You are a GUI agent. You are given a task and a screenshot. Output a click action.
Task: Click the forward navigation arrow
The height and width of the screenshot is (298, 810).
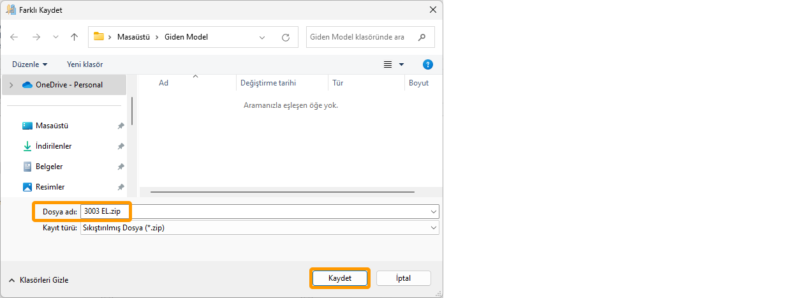coord(36,37)
